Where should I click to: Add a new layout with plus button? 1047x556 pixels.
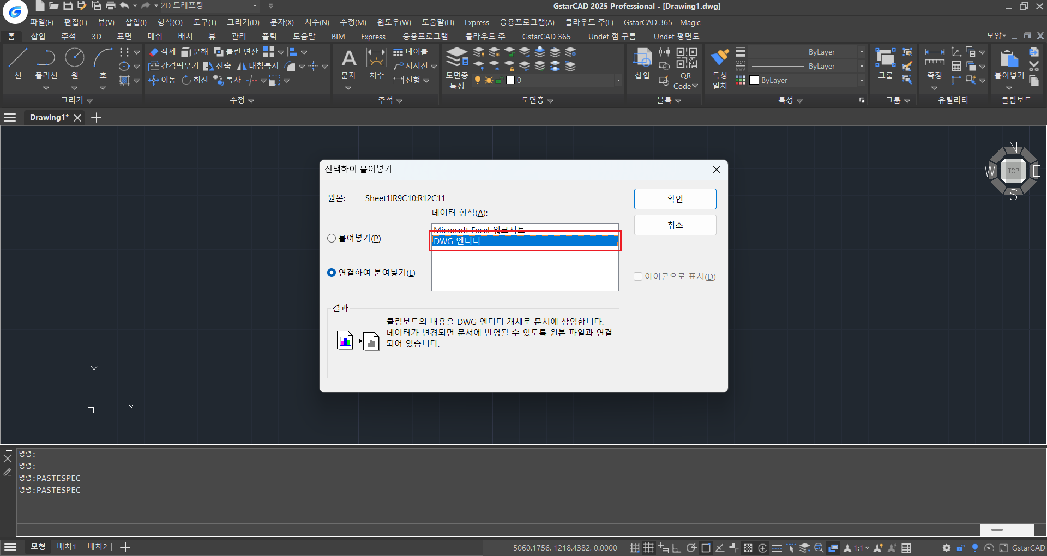pyautogui.click(x=125, y=547)
